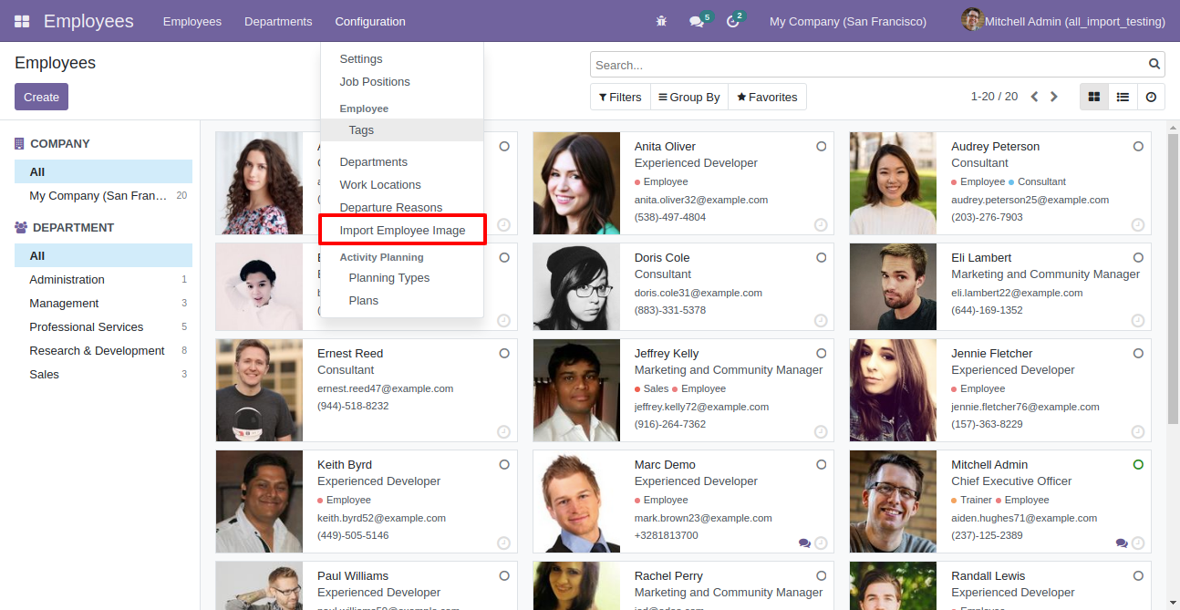Open Mitchell Admin user menu
This screenshot has width=1180, height=610.
coord(1064,21)
